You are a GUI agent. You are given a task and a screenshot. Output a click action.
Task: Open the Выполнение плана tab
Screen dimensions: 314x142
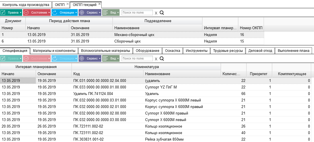pyautogui.click(x=294, y=51)
